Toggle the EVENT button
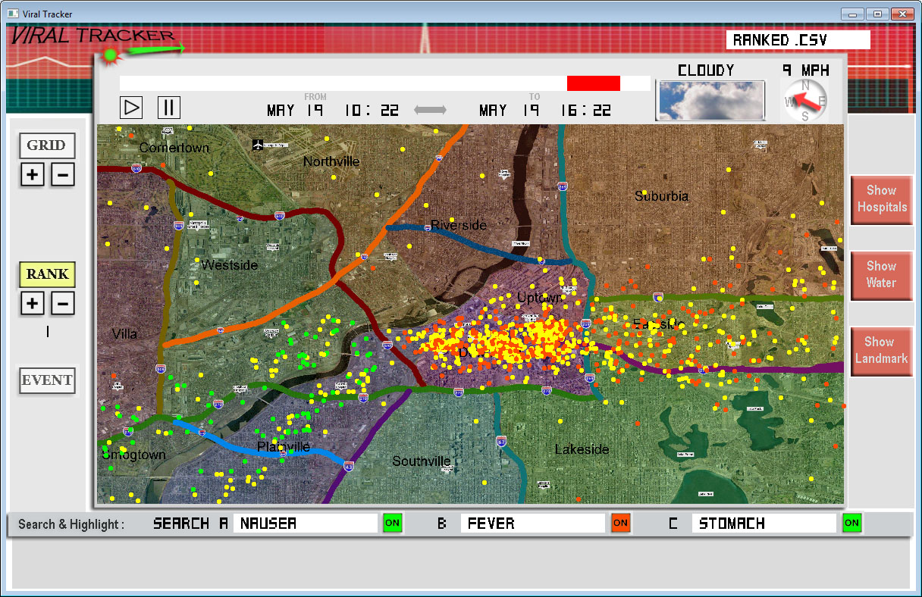The image size is (922, 597). coord(47,380)
